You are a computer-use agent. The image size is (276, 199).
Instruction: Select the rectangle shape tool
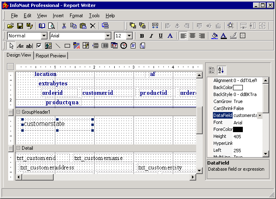[x=67, y=46]
